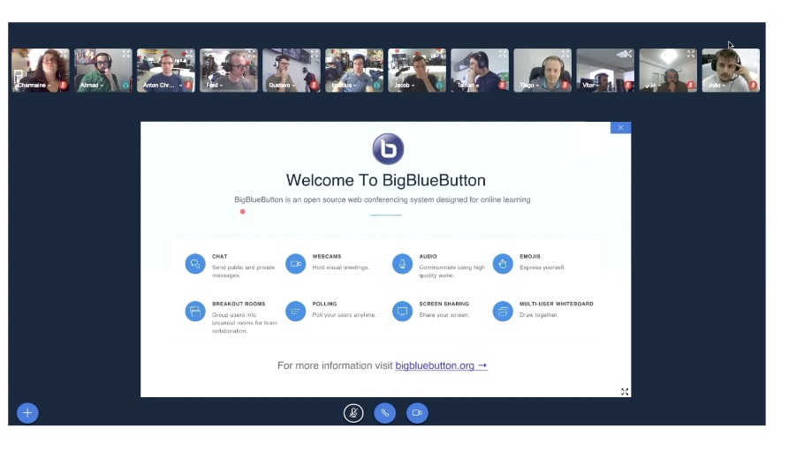Open Tainan's webcam name dropdown
Screen dimensions: 804x458
click(467, 86)
